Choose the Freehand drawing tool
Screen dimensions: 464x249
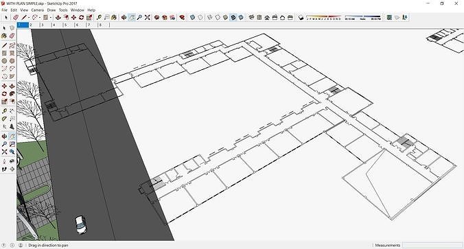[x=12, y=45]
